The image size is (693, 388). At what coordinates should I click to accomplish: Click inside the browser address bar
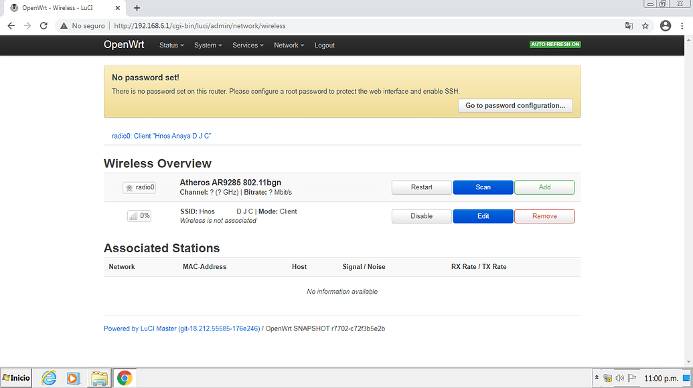point(268,25)
